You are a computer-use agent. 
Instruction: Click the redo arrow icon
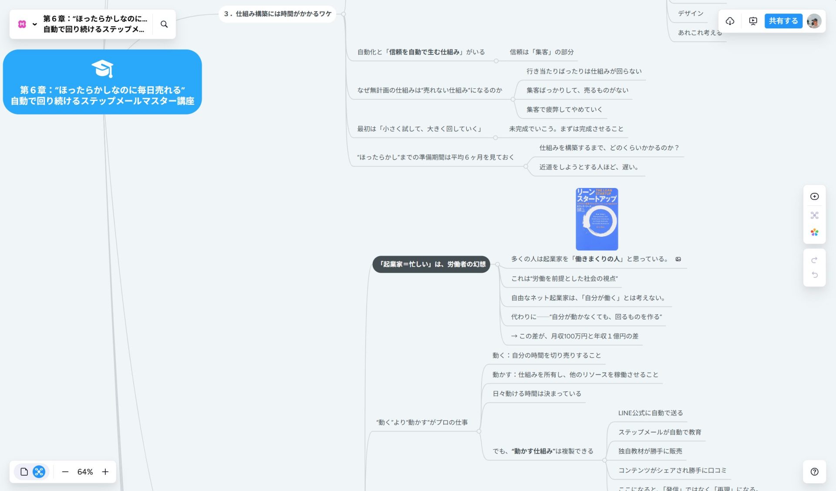(x=814, y=260)
